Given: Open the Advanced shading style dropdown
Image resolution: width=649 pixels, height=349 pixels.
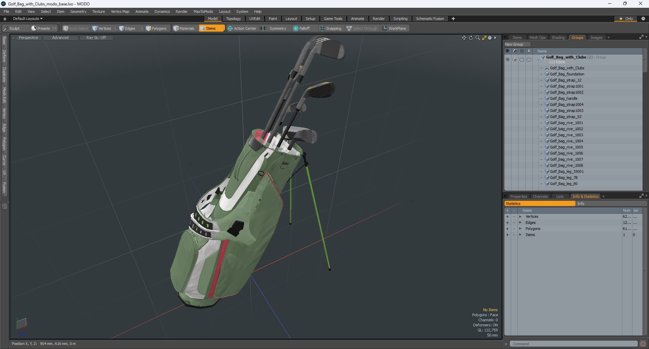Looking at the screenshot, I should [x=60, y=38].
